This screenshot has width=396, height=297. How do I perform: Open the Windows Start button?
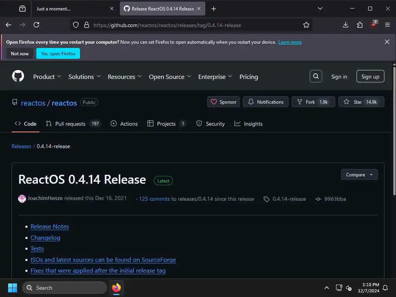[12, 288]
